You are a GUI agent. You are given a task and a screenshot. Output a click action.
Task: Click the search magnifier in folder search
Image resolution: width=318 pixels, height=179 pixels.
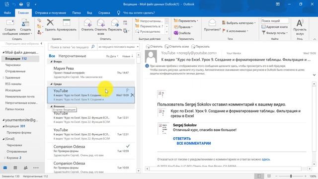tap(93, 47)
